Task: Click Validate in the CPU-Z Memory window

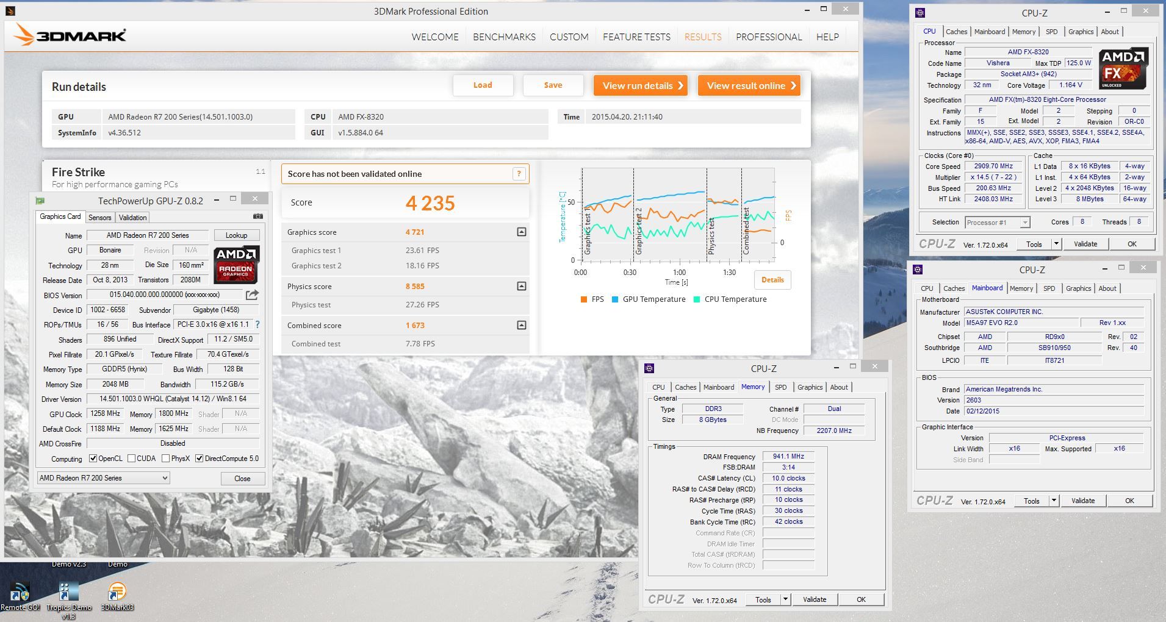Action: tap(815, 599)
